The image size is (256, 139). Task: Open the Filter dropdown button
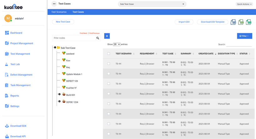tap(244, 36)
